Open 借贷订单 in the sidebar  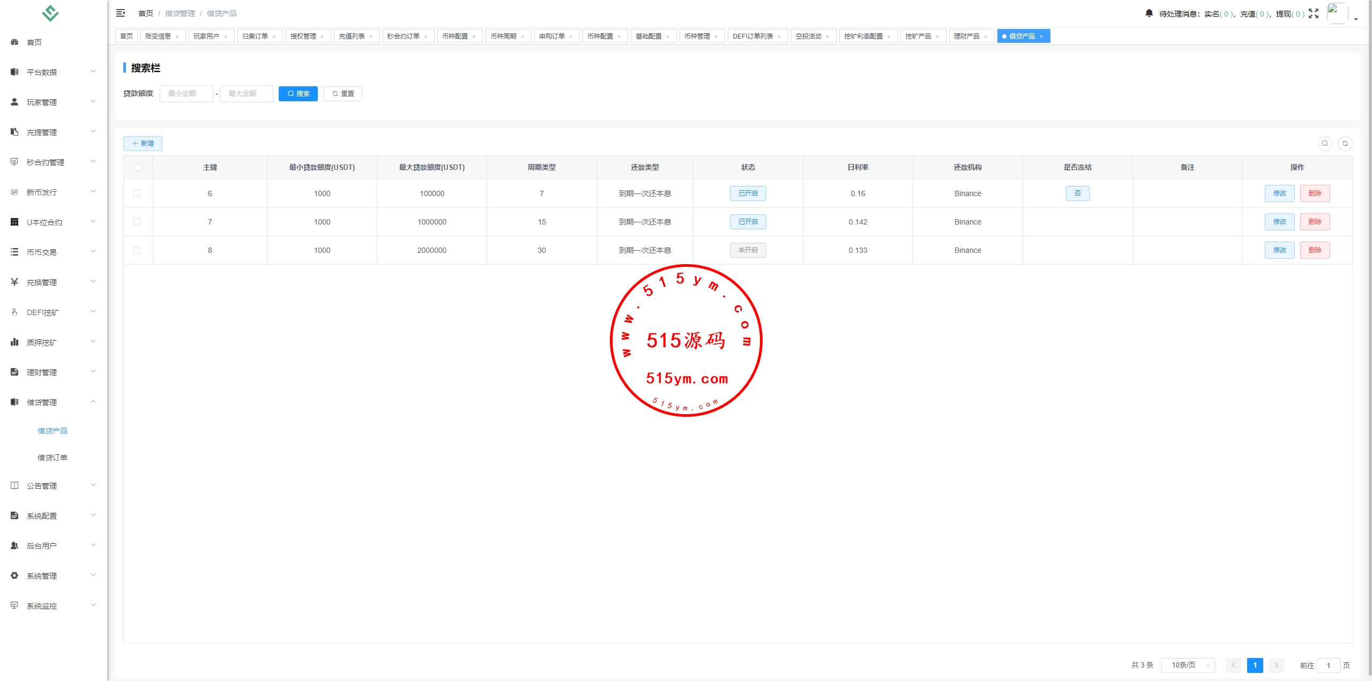[x=53, y=458]
